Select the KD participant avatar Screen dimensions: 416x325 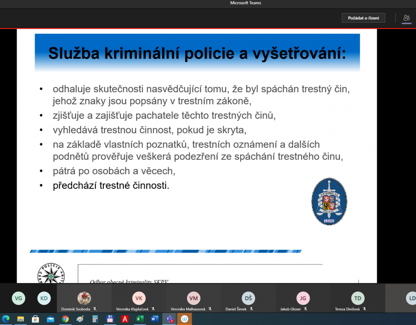pos(44,298)
